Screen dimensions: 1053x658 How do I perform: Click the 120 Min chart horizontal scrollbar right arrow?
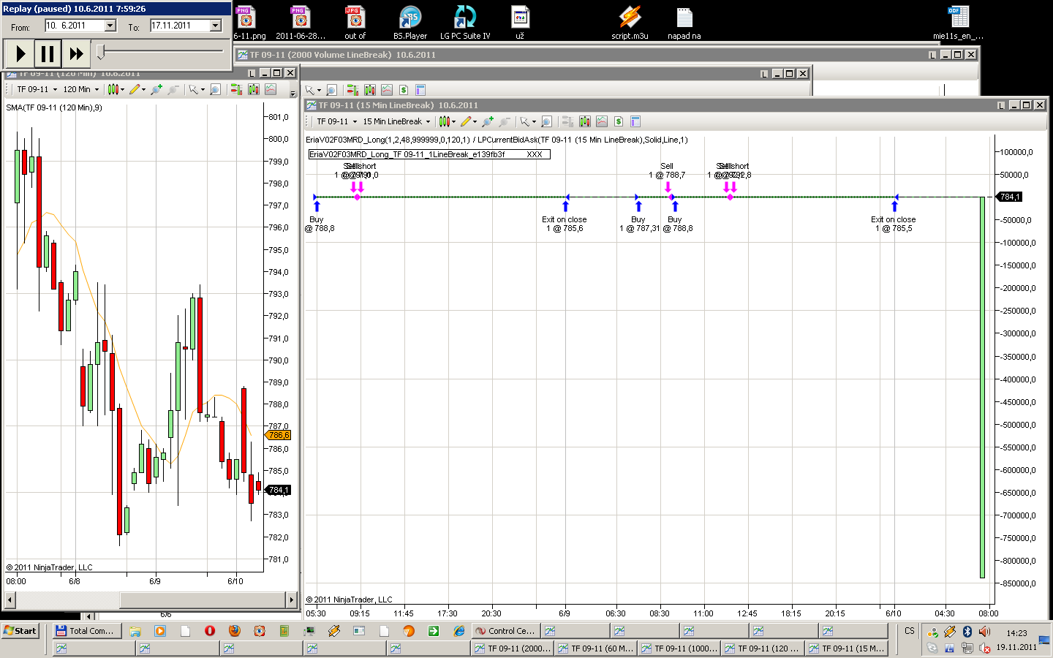pos(292,600)
